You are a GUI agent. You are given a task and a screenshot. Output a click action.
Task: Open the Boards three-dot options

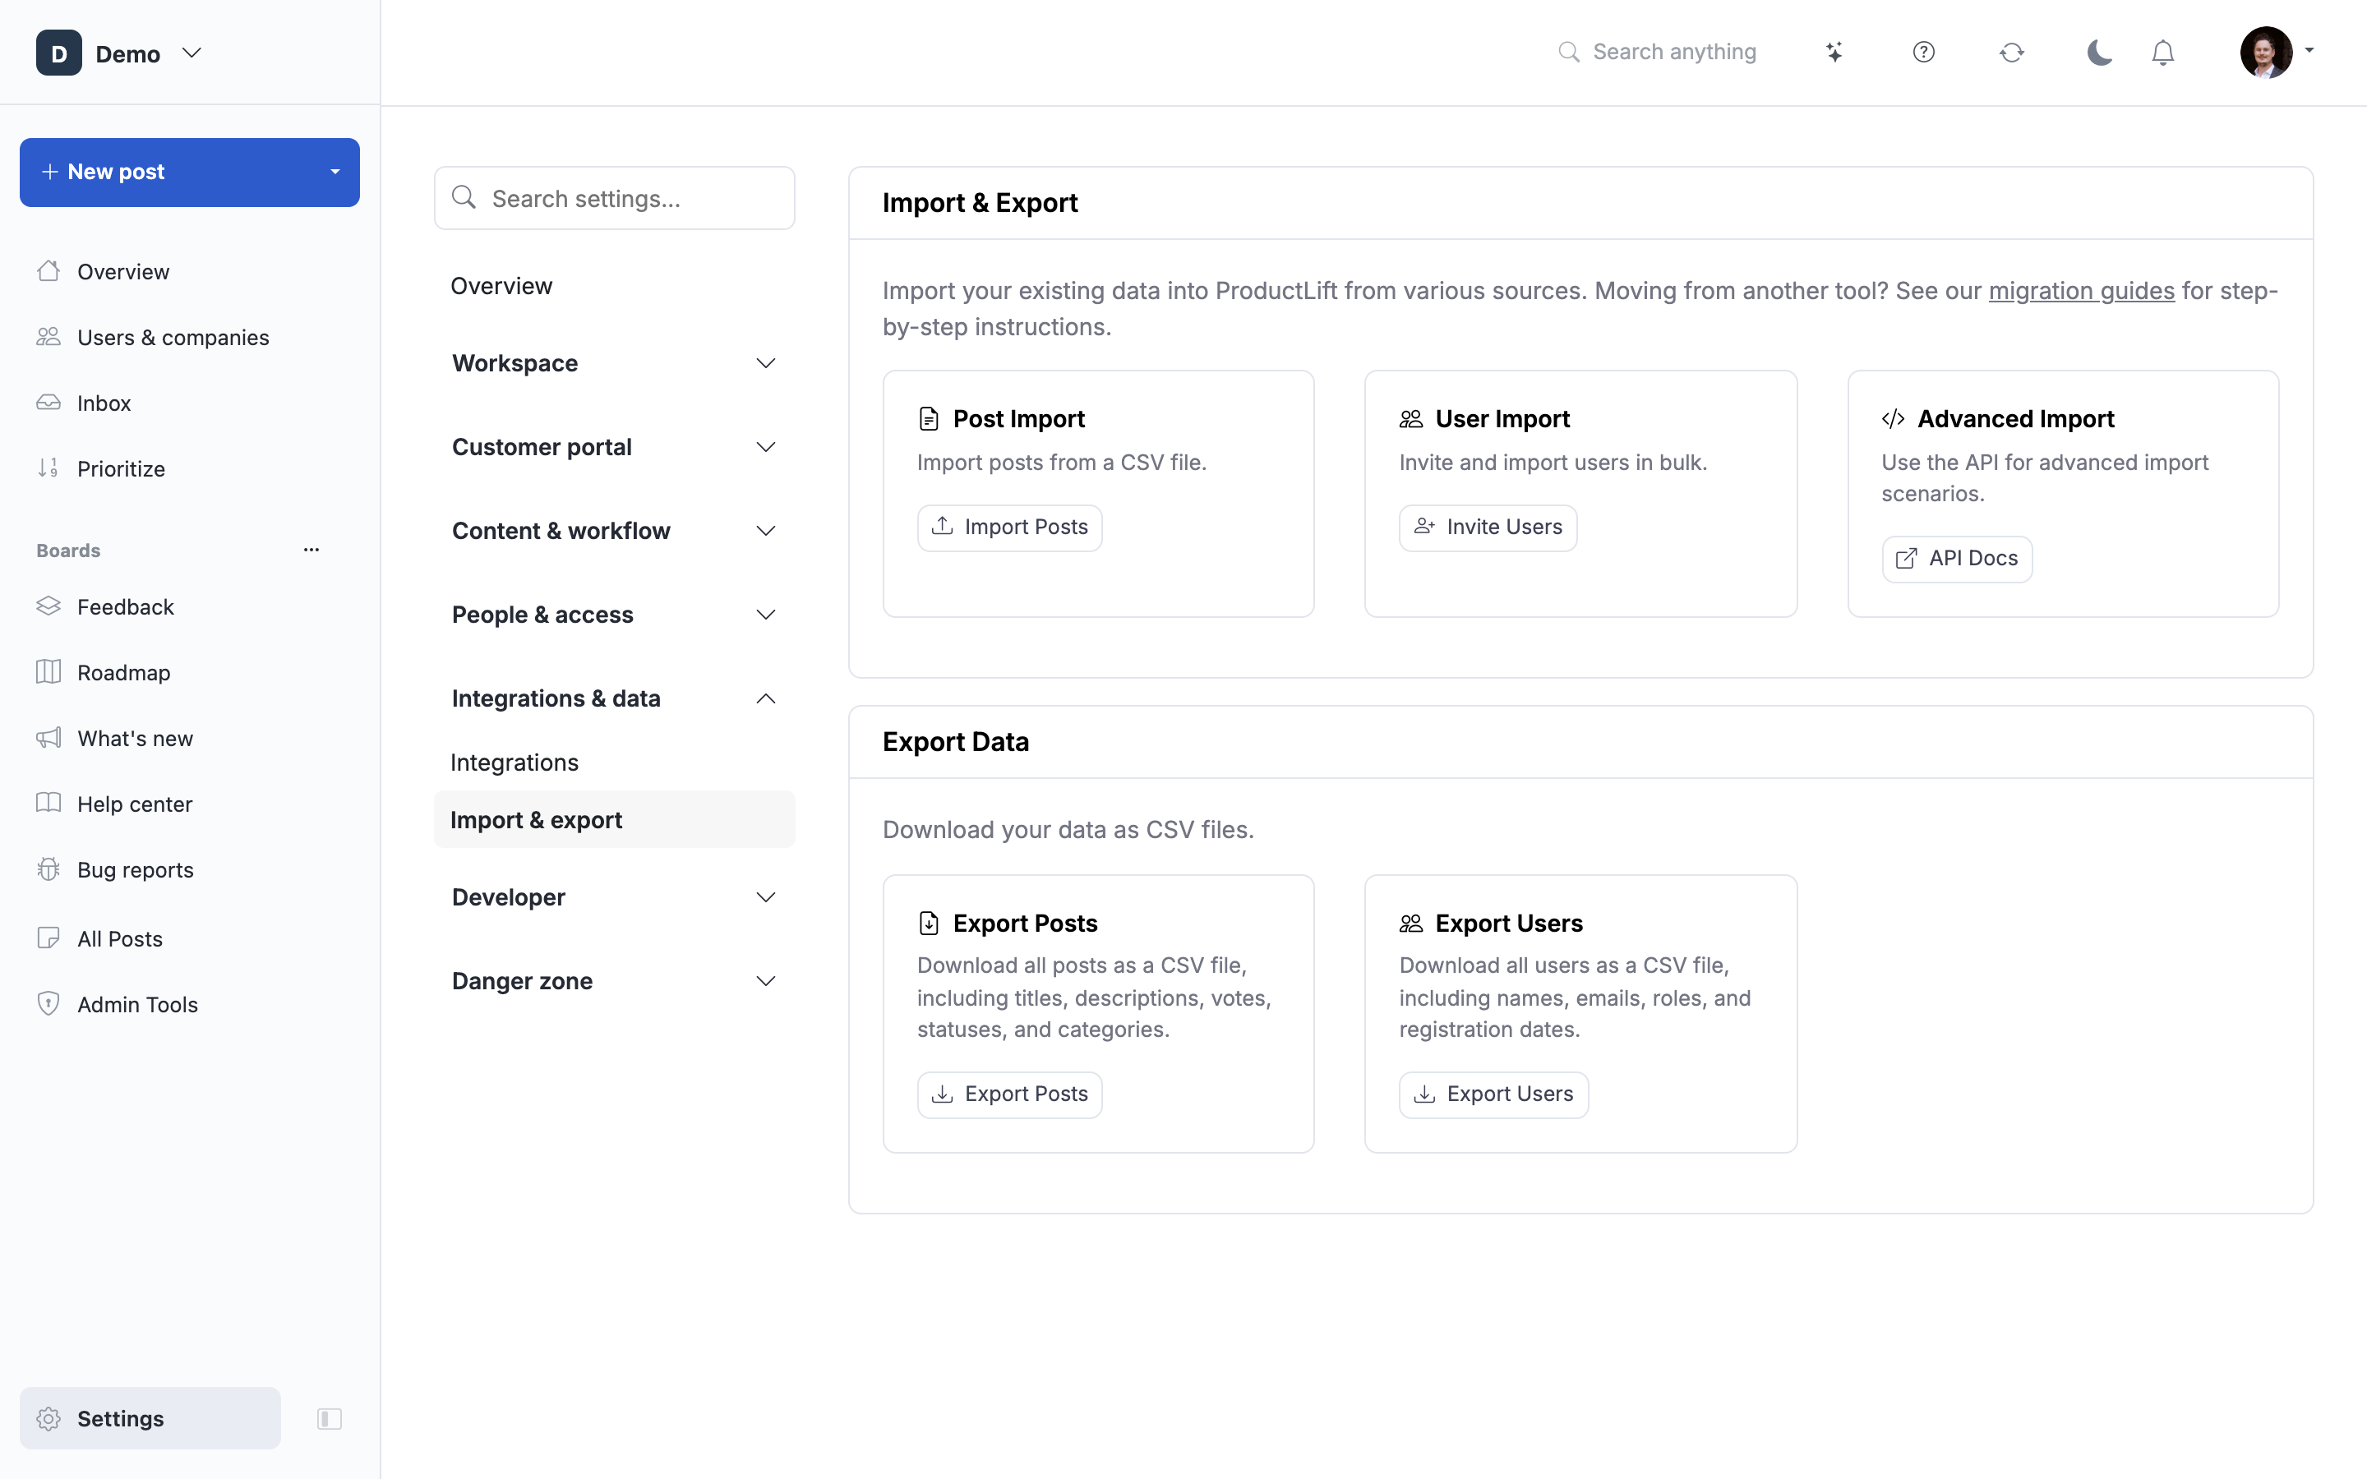[x=311, y=550]
